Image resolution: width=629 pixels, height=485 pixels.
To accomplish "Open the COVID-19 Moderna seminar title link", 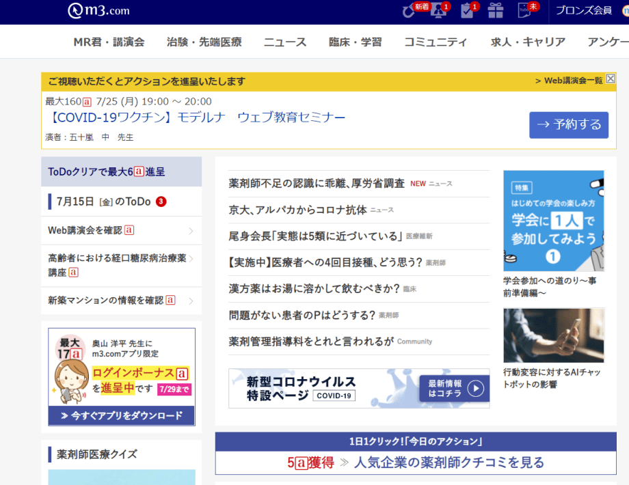I will 197,117.
